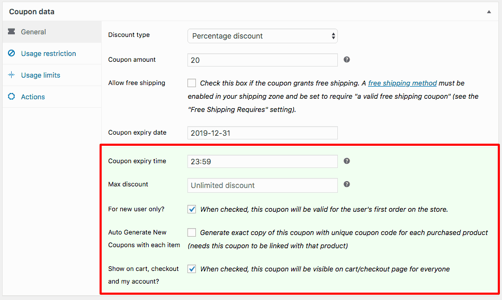
Task: Click the Coupon amount label
Action: (x=132, y=60)
